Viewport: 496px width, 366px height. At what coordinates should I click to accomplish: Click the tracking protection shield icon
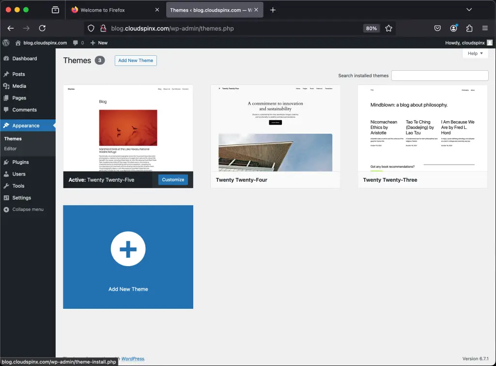pos(91,28)
